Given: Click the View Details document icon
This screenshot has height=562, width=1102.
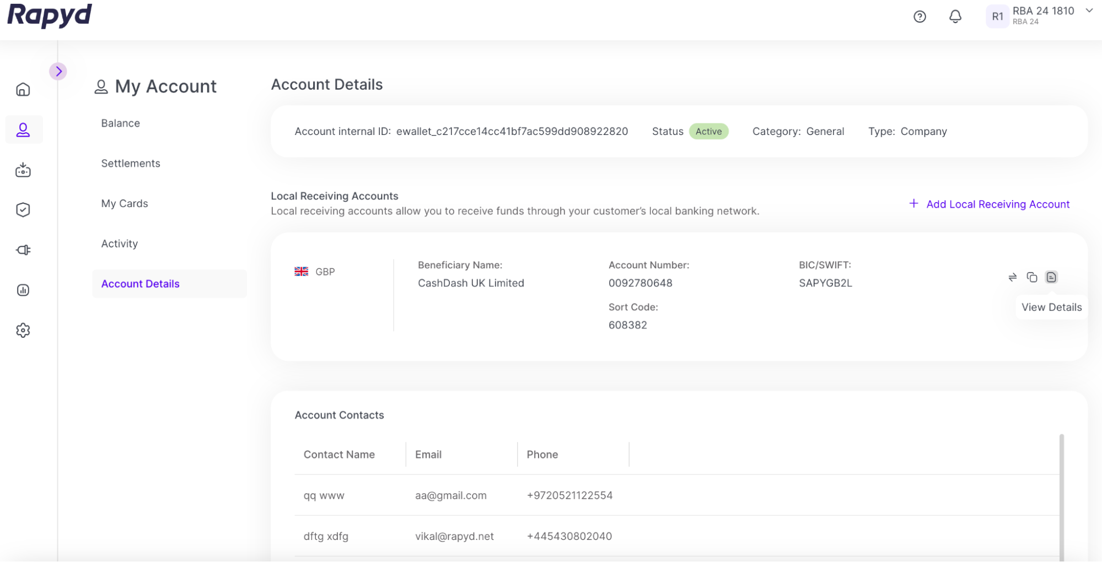Looking at the screenshot, I should [1051, 277].
